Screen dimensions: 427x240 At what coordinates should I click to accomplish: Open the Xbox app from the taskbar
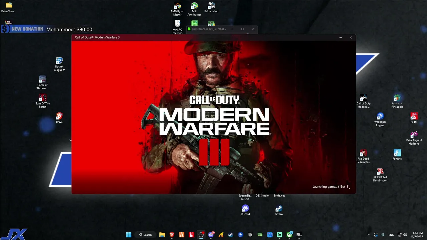(x=289, y=235)
